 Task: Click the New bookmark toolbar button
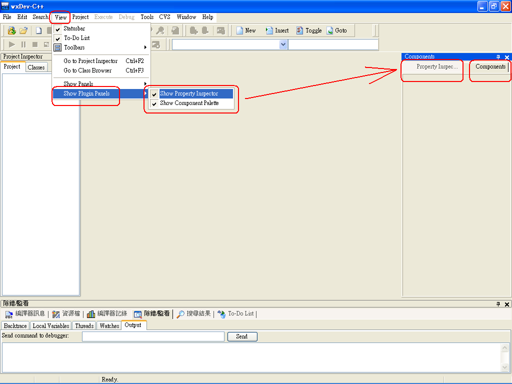pyautogui.click(x=246, y=30)
